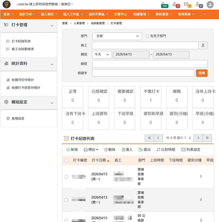Collapse the 打卡管理 sidebar section
219x222 pixels.
(x=52, y=25)
